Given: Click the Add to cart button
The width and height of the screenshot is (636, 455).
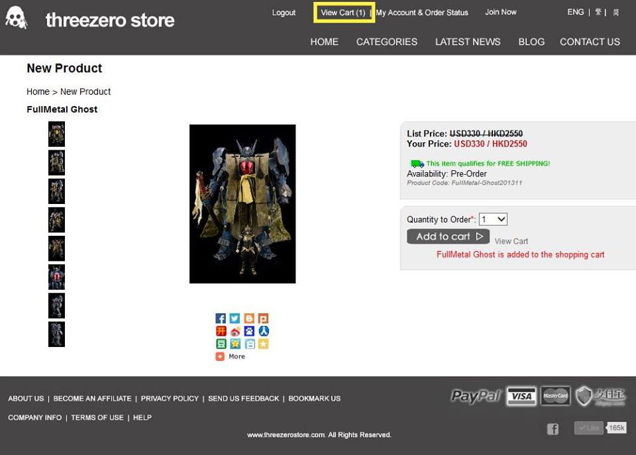Looking at the screenshot, I should [448, 236].
